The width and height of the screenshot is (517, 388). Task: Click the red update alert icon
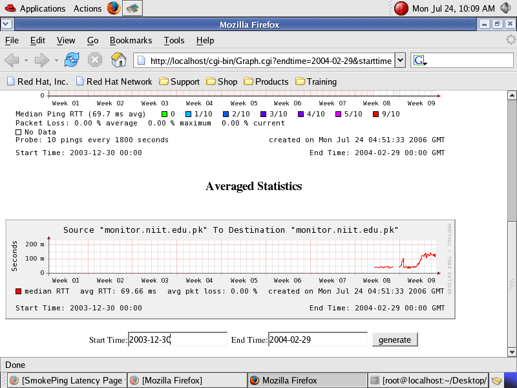pos(401,8)
